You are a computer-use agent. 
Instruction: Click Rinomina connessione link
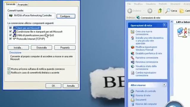pos(147,62)
